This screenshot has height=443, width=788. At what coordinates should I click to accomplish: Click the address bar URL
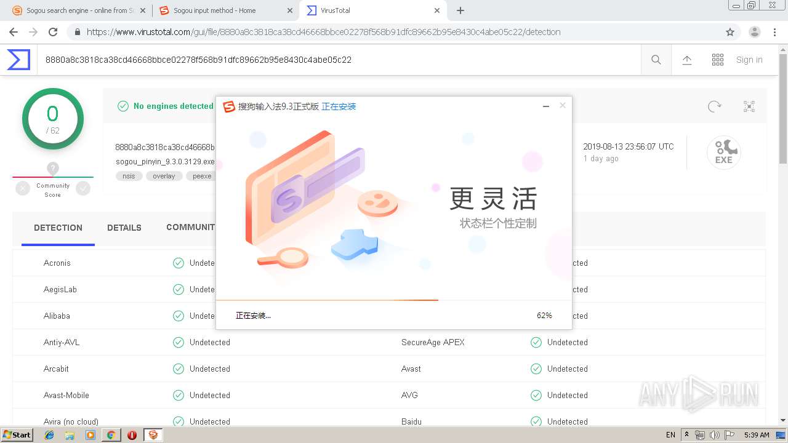pyautogui.click(x=324, y=32)
